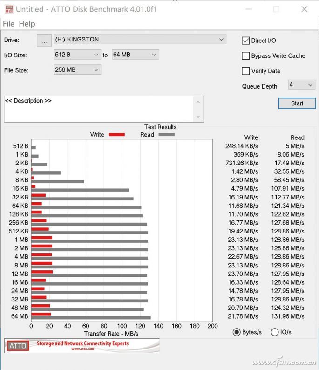
Task: Minimize the ATTO Disk Benchmark window
Action: tap(249, 9)
